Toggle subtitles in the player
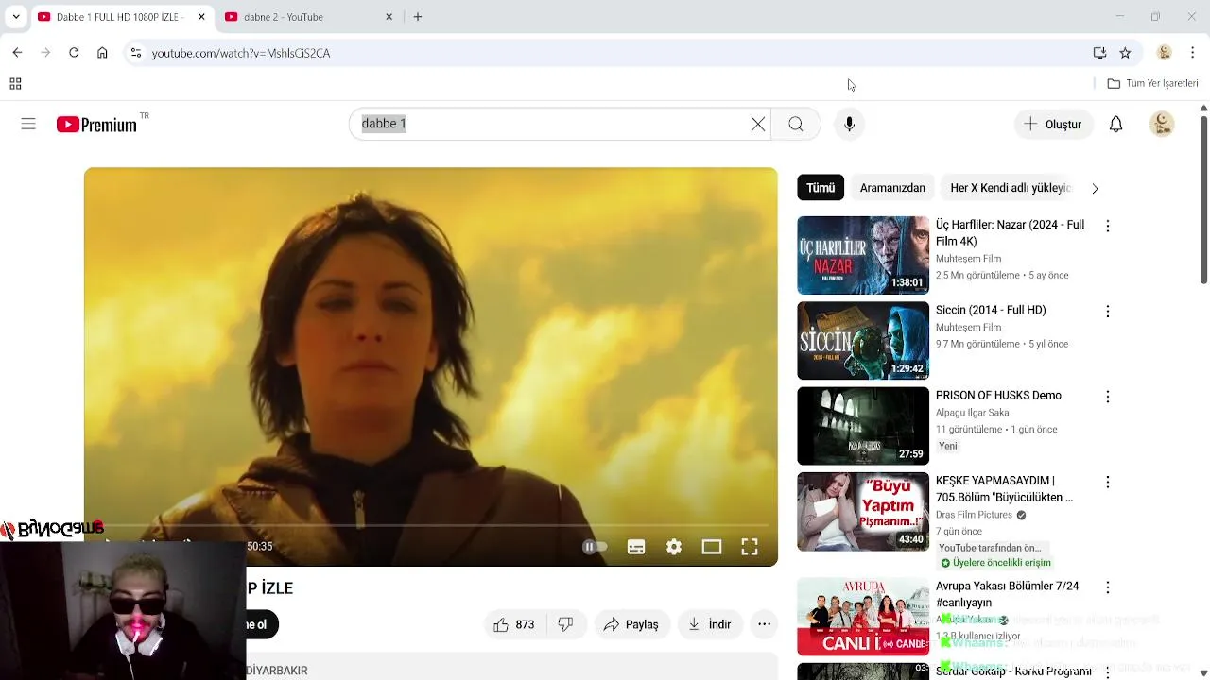 click(636, 547)
